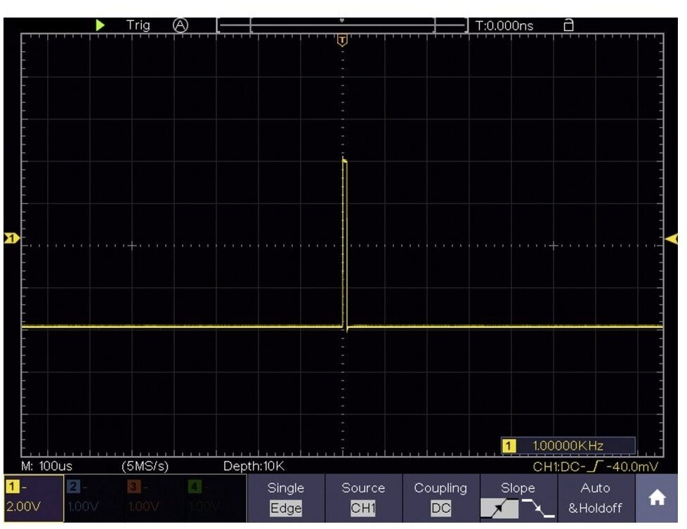Go to the home menu via house icon
The height and width of the screenshot is (529, 687).
tap(657, 497)
